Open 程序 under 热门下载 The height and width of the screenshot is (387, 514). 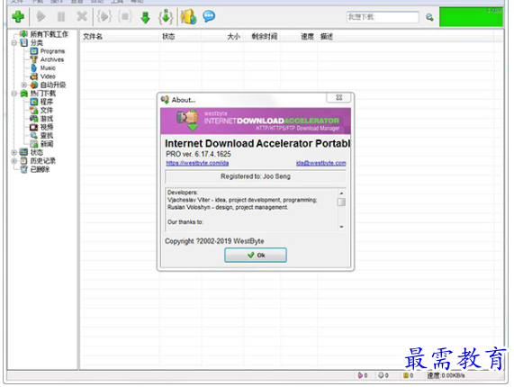tap(47, 102)
